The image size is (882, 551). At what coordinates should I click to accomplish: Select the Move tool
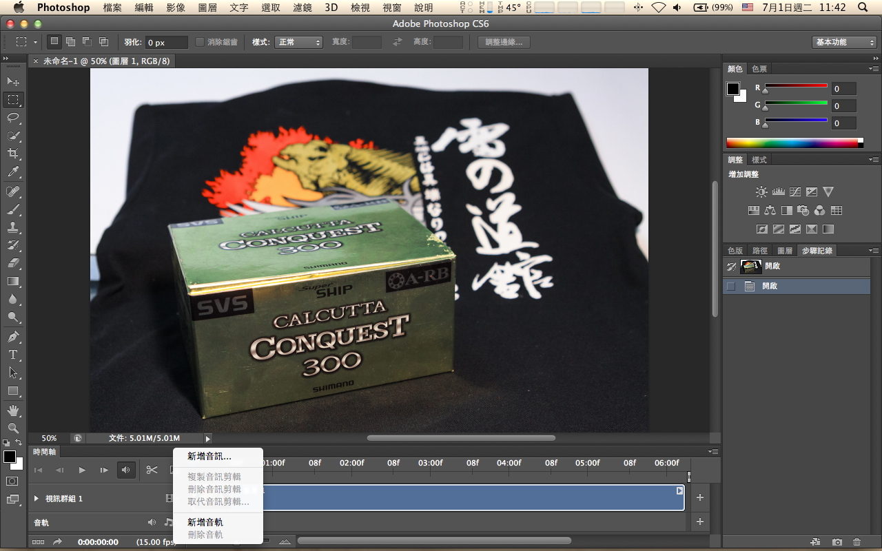(13, 81)
